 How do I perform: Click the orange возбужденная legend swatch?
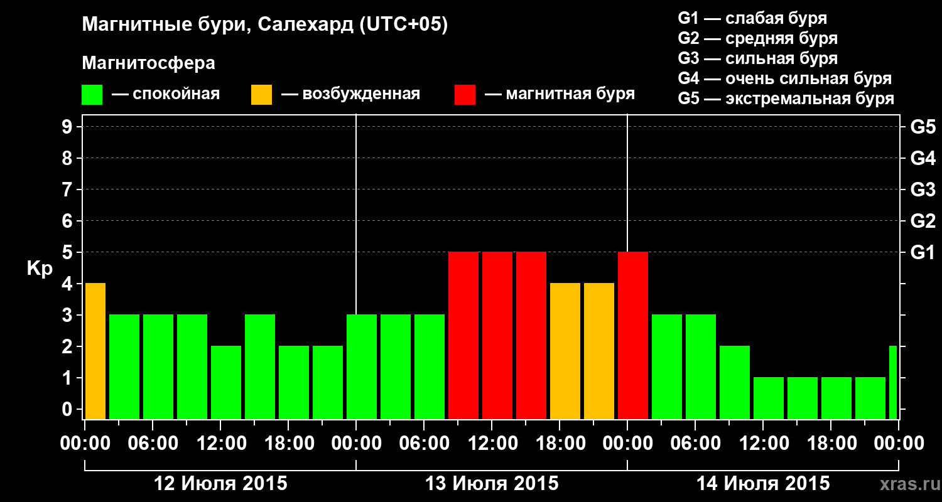pos(262,95)
